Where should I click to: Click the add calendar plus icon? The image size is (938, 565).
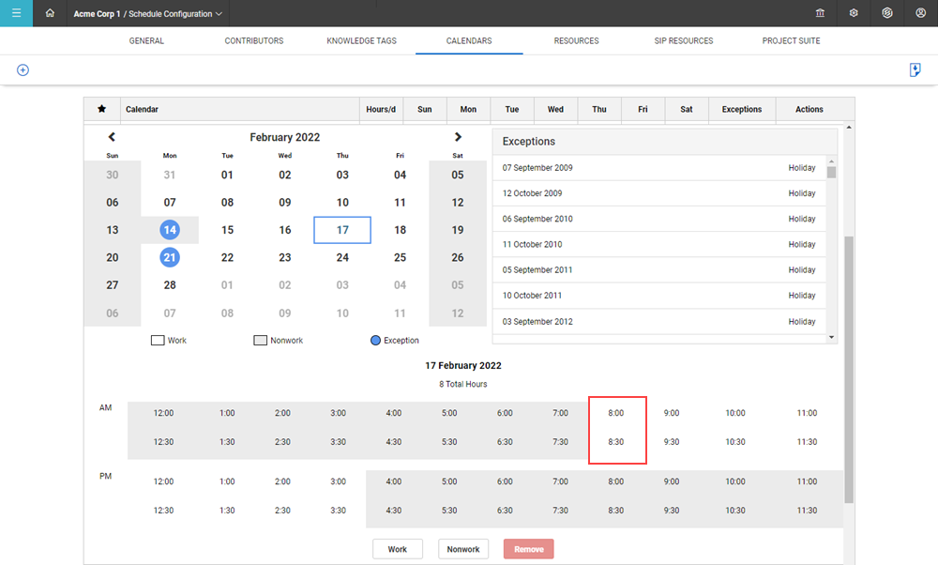tap(23, 70)
